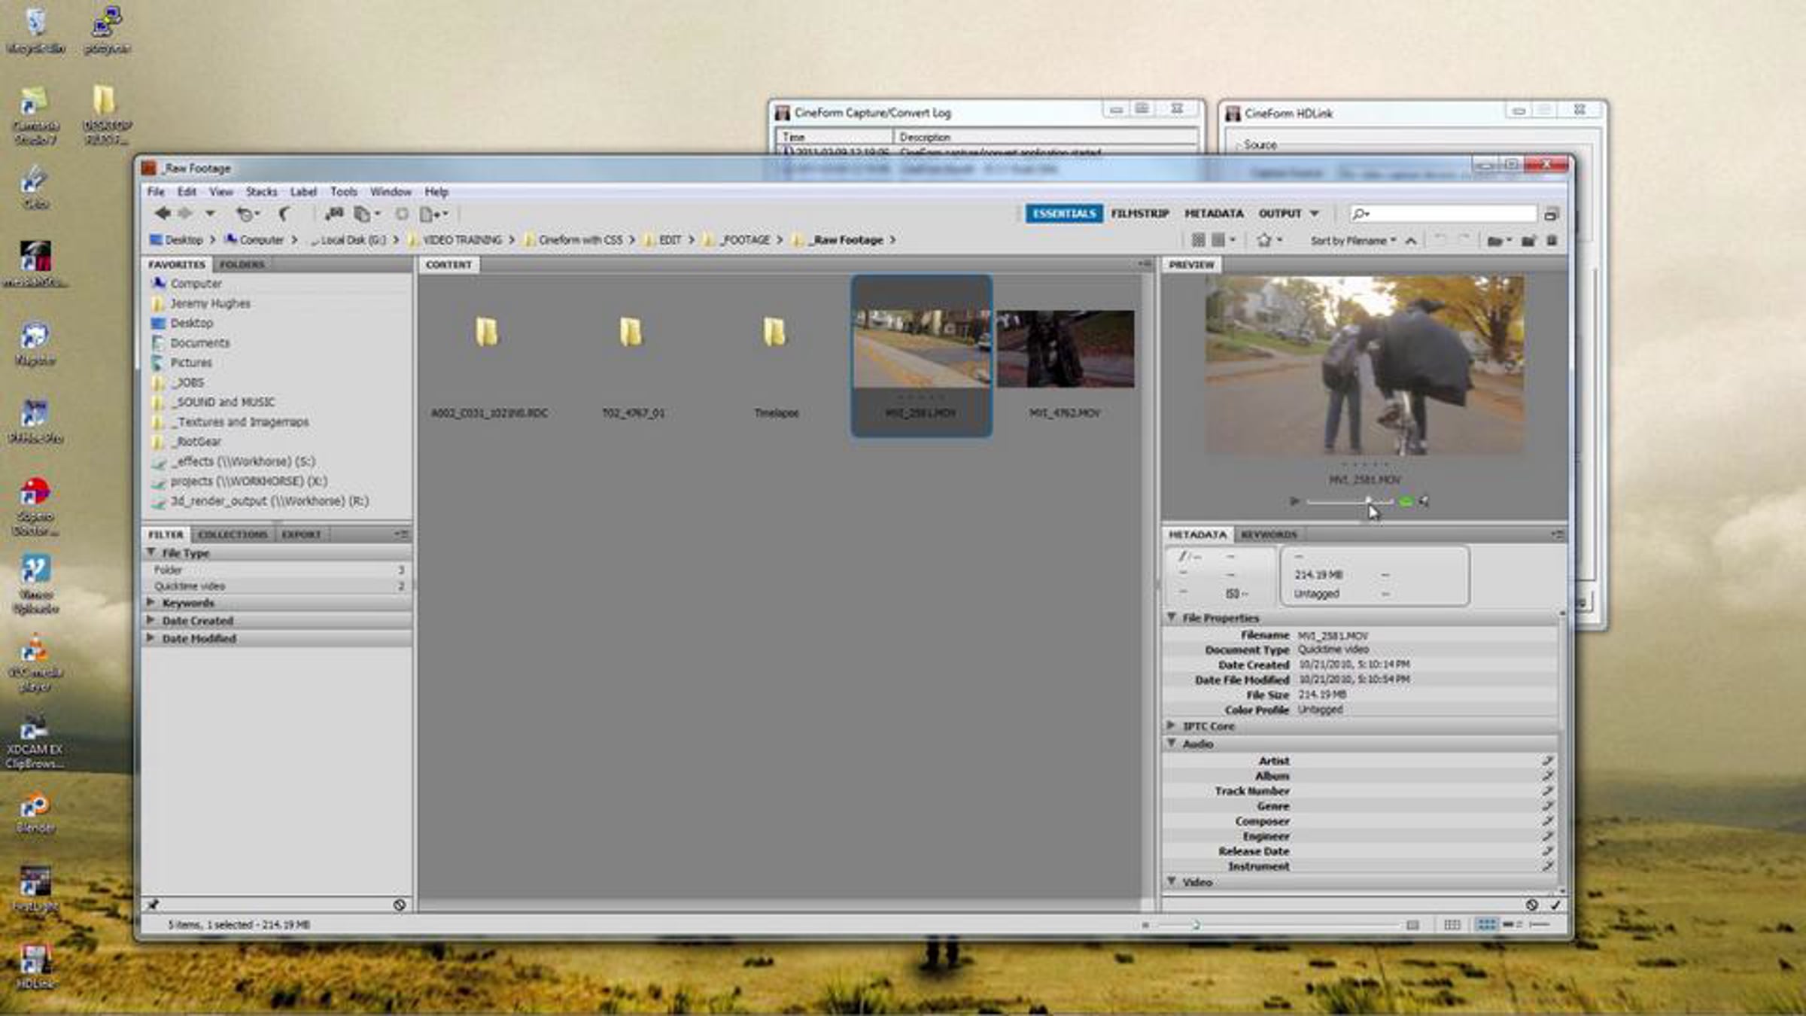The width and height of the screenshot is (1806, 1016).
Task: Click the filter by rating star icon
Action: click(1265, 240)
